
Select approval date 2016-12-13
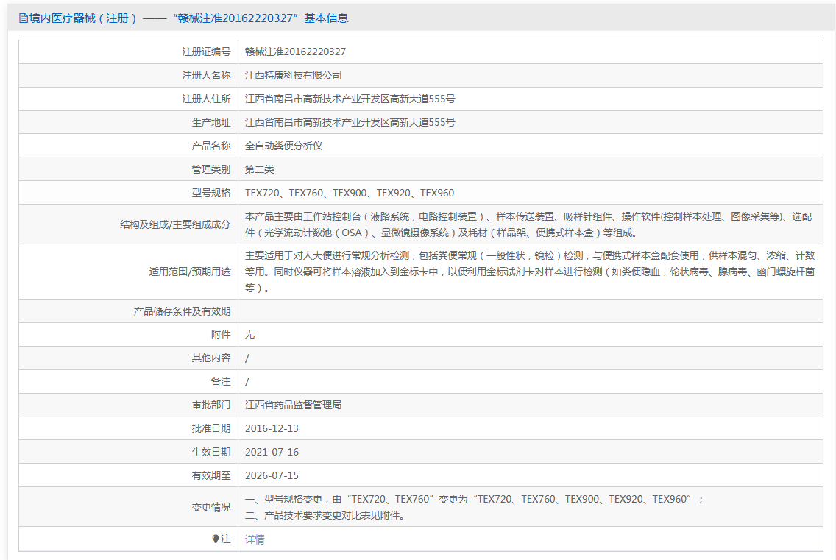pyautogui.click(x=272, y=428)
